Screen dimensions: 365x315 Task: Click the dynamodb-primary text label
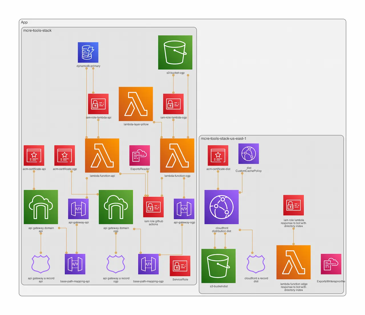(88, 66)
